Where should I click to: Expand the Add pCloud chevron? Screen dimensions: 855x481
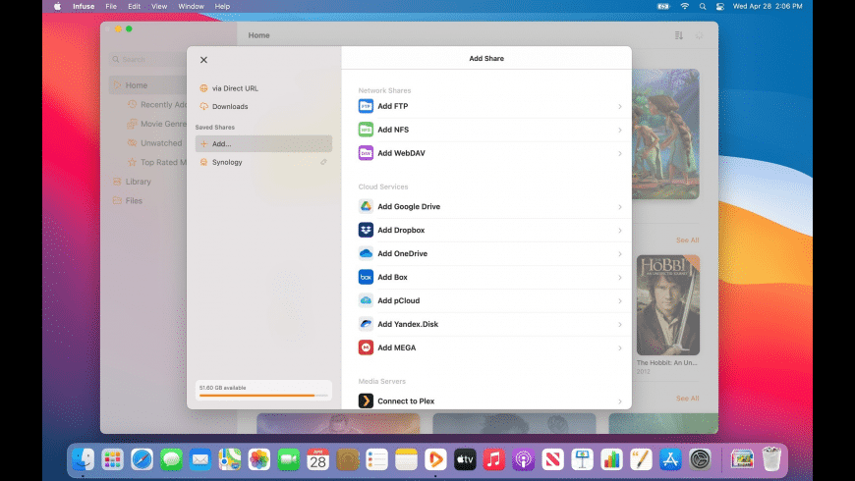coord(620,300)
